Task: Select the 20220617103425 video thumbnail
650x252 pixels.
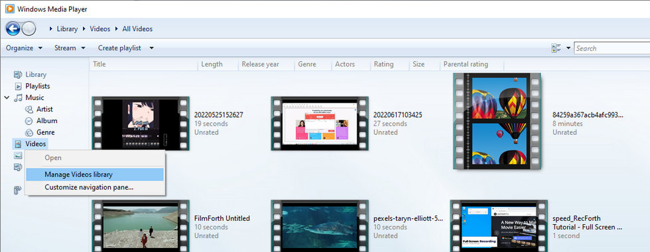Action: click(x=320, y=123)
